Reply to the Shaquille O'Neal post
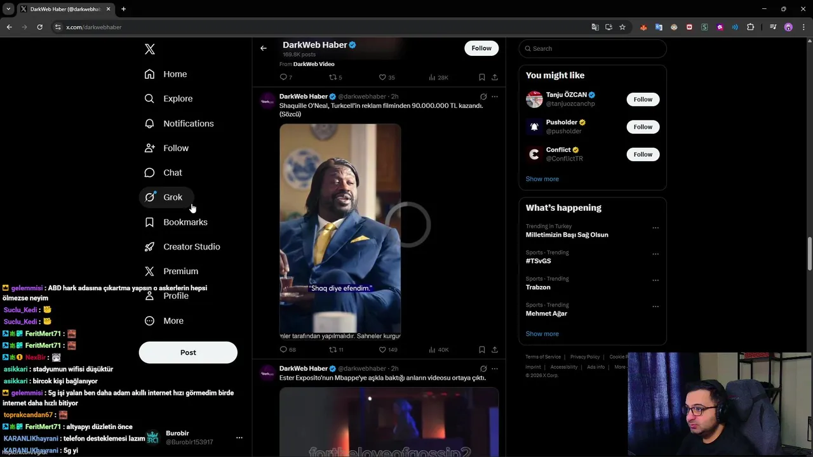 (283, 350)
